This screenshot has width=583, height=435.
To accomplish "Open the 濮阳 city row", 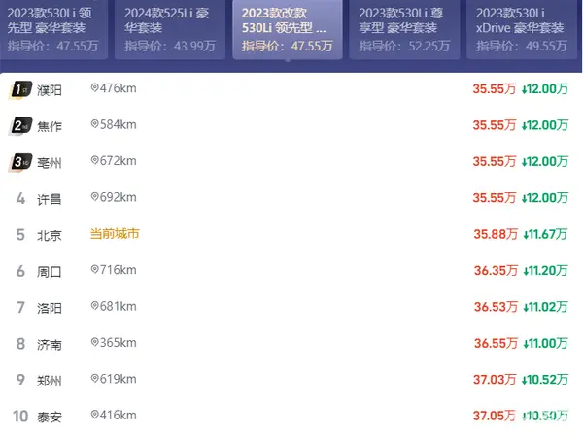I will (291, 90).
